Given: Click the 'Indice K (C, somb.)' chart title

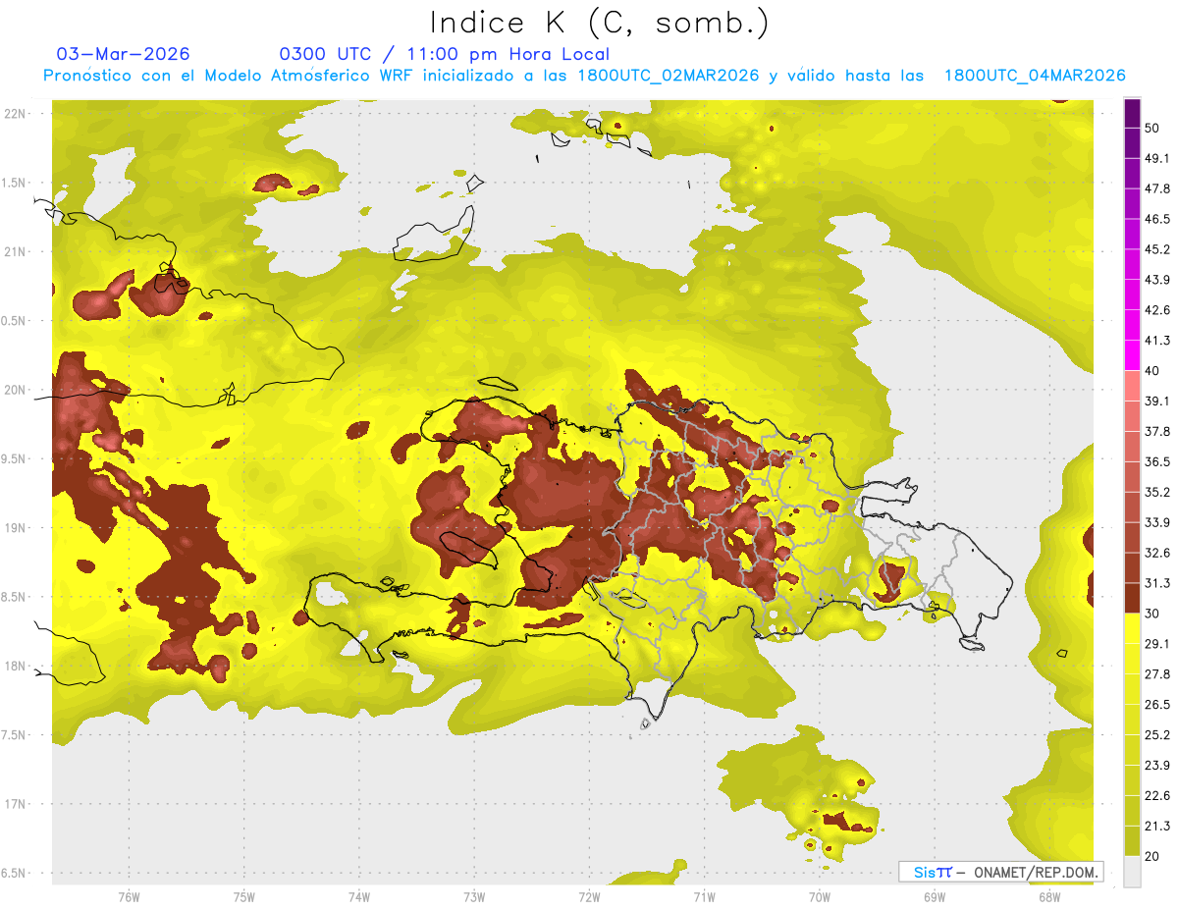Looking at the screenshot, I should pos(599,23).
